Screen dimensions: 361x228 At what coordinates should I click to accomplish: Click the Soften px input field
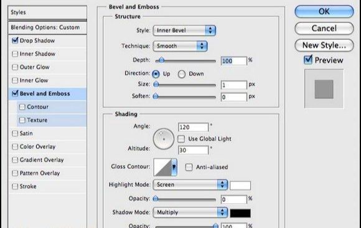(x=233, y=97)
